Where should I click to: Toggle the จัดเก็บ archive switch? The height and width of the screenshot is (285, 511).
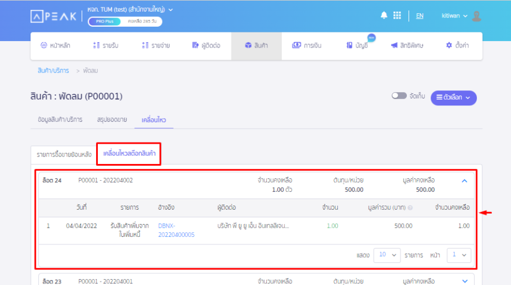click(x=399, y=96)
